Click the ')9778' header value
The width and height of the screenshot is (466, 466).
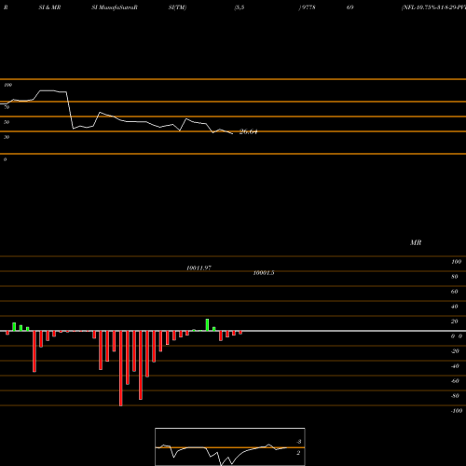point(307,7)
